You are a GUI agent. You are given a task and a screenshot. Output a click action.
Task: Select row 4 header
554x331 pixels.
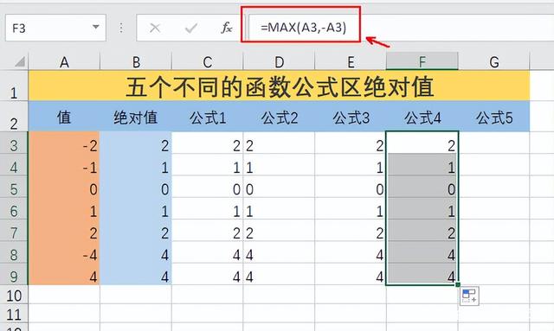[14, 165]
